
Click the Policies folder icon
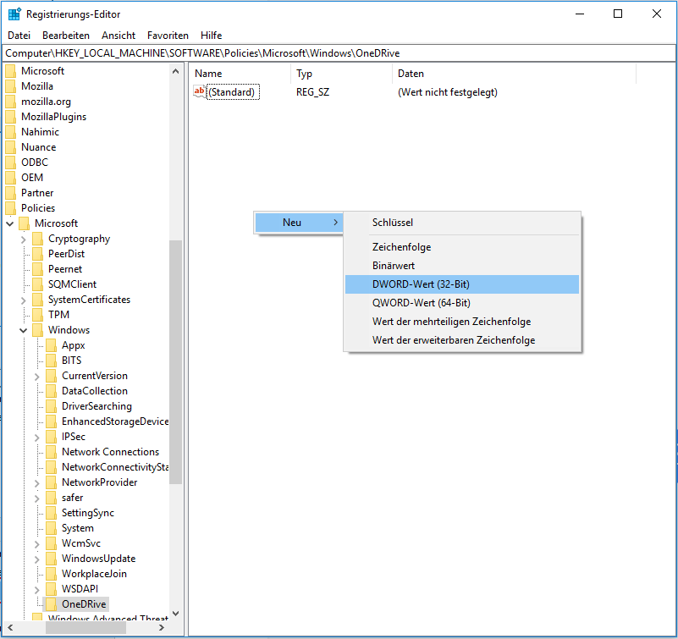[11, 208]
